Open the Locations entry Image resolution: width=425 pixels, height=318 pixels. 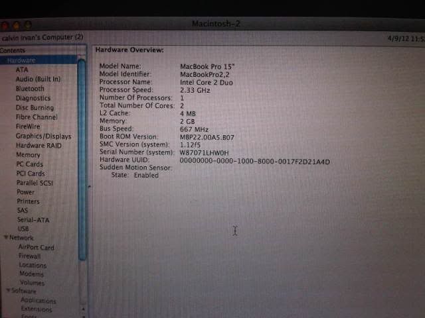coord(33,265)
